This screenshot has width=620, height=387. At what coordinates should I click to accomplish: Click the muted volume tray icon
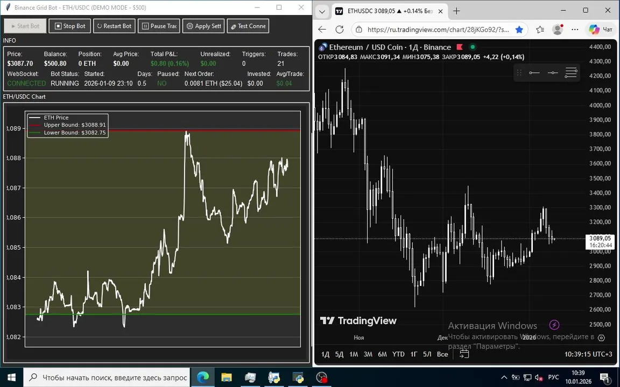coord(539,377)
